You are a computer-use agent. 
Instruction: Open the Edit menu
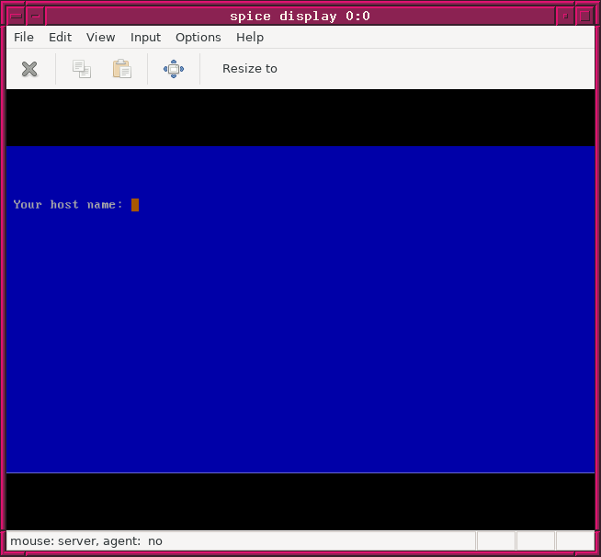coord(60,37)
